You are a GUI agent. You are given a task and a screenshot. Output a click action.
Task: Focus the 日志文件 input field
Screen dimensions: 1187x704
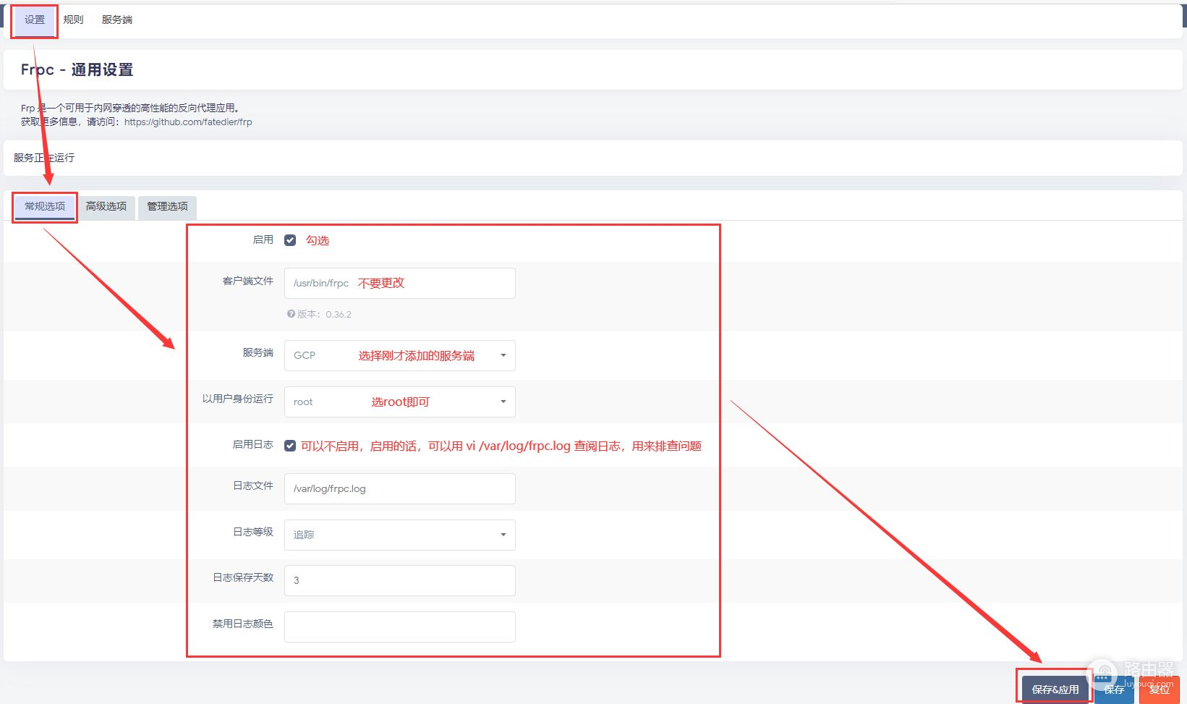399,488
